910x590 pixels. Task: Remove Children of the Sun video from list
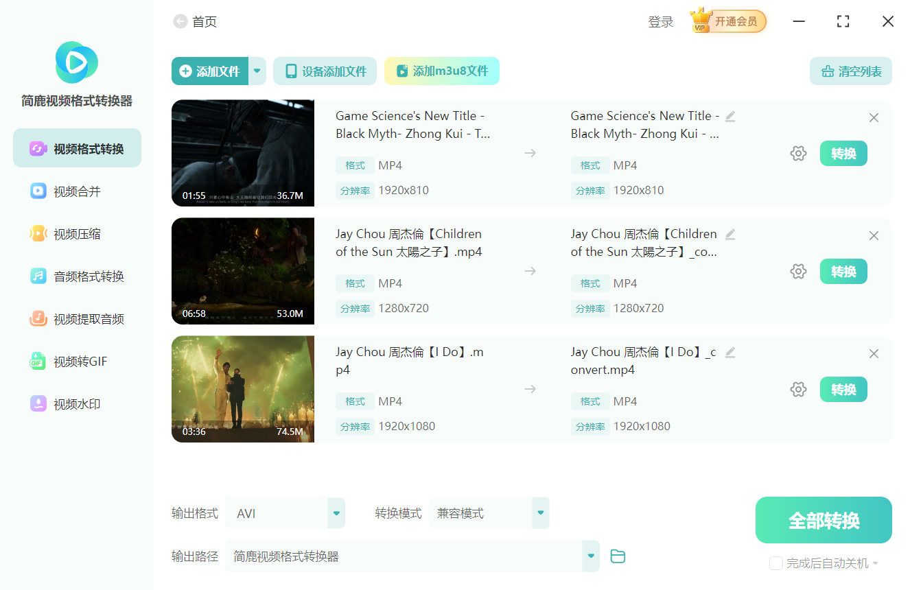(x=874, y=236)
